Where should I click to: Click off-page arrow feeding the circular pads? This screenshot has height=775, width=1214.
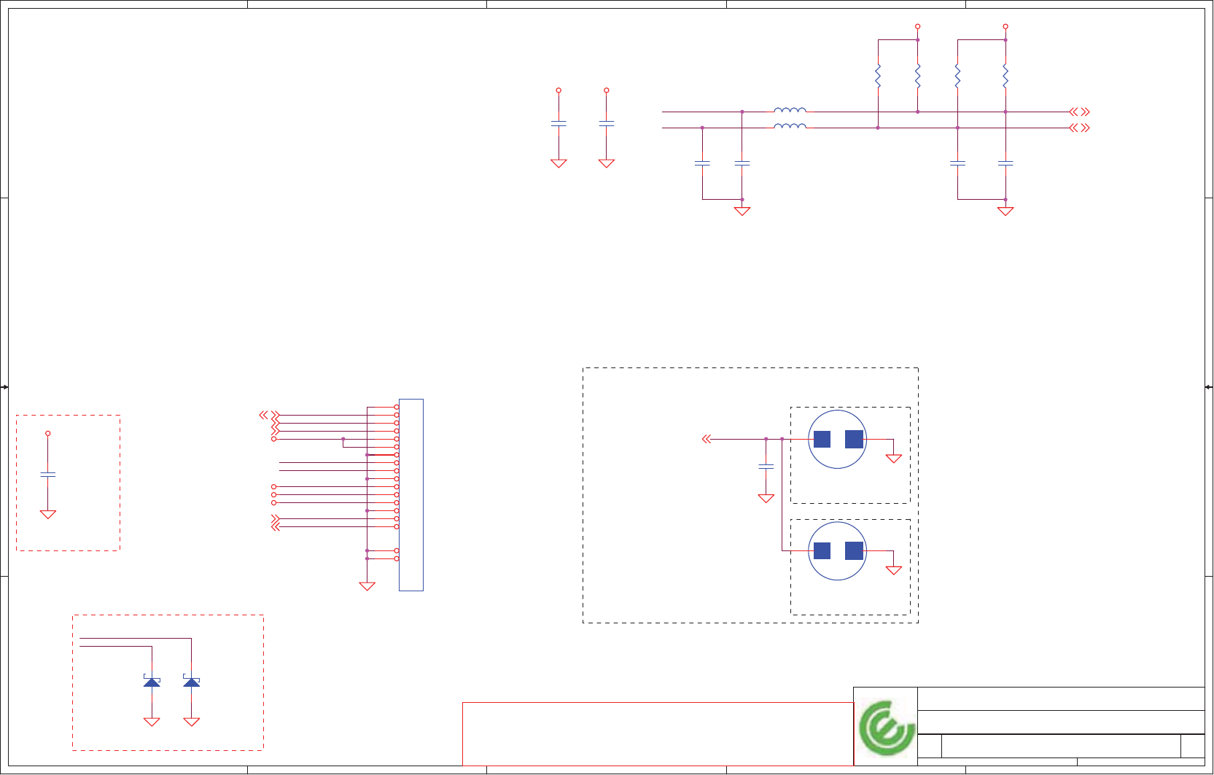pyautogui.click(x=706, y=439)
